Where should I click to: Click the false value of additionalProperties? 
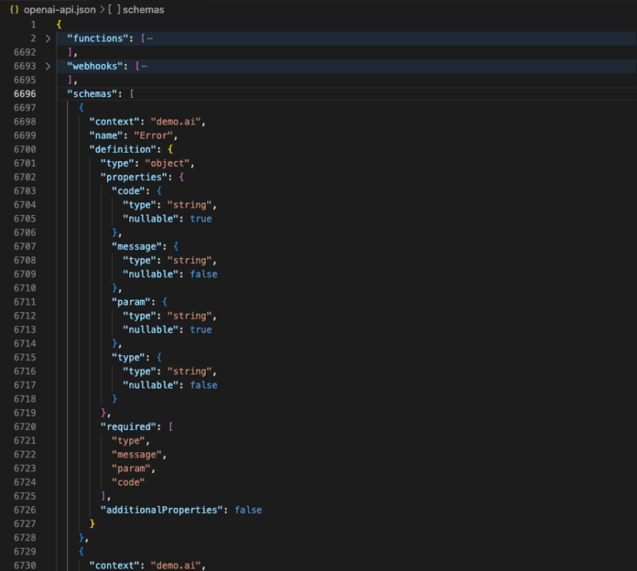tap(248, 510)
